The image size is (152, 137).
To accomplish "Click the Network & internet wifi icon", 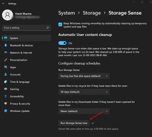I will (6, 53).
